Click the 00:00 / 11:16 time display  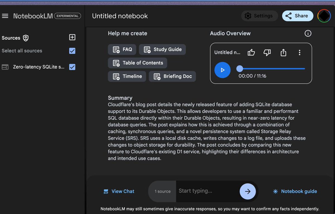(252, 76)
